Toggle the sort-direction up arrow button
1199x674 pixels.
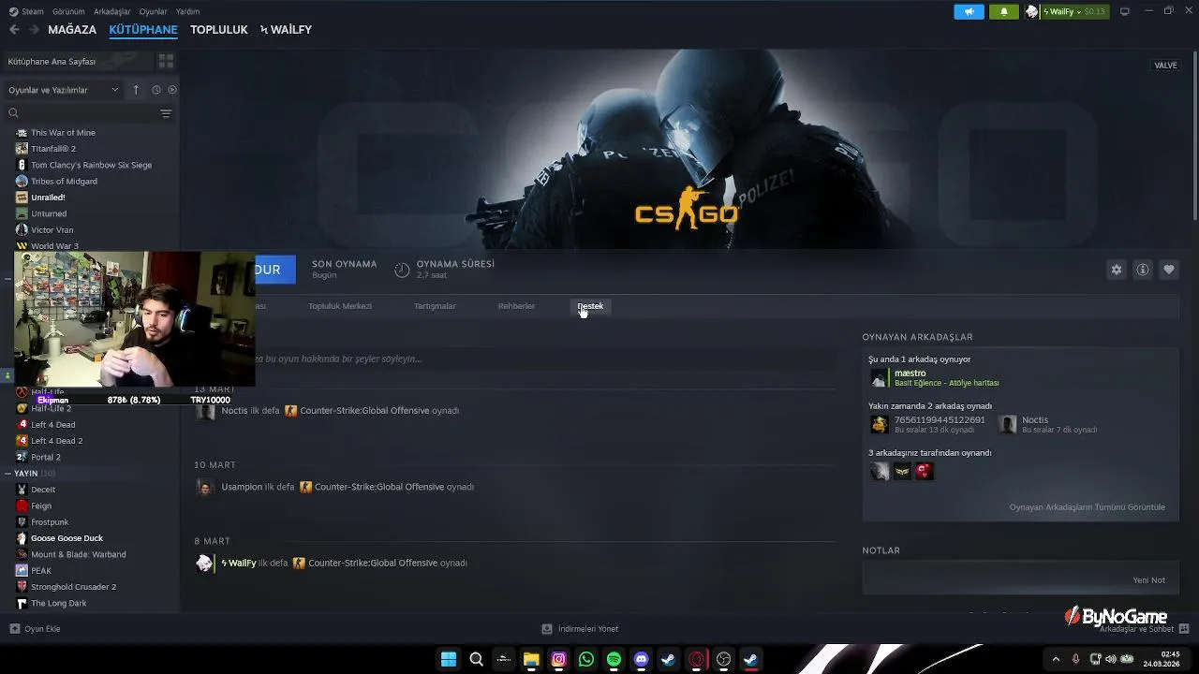(136, 90)
